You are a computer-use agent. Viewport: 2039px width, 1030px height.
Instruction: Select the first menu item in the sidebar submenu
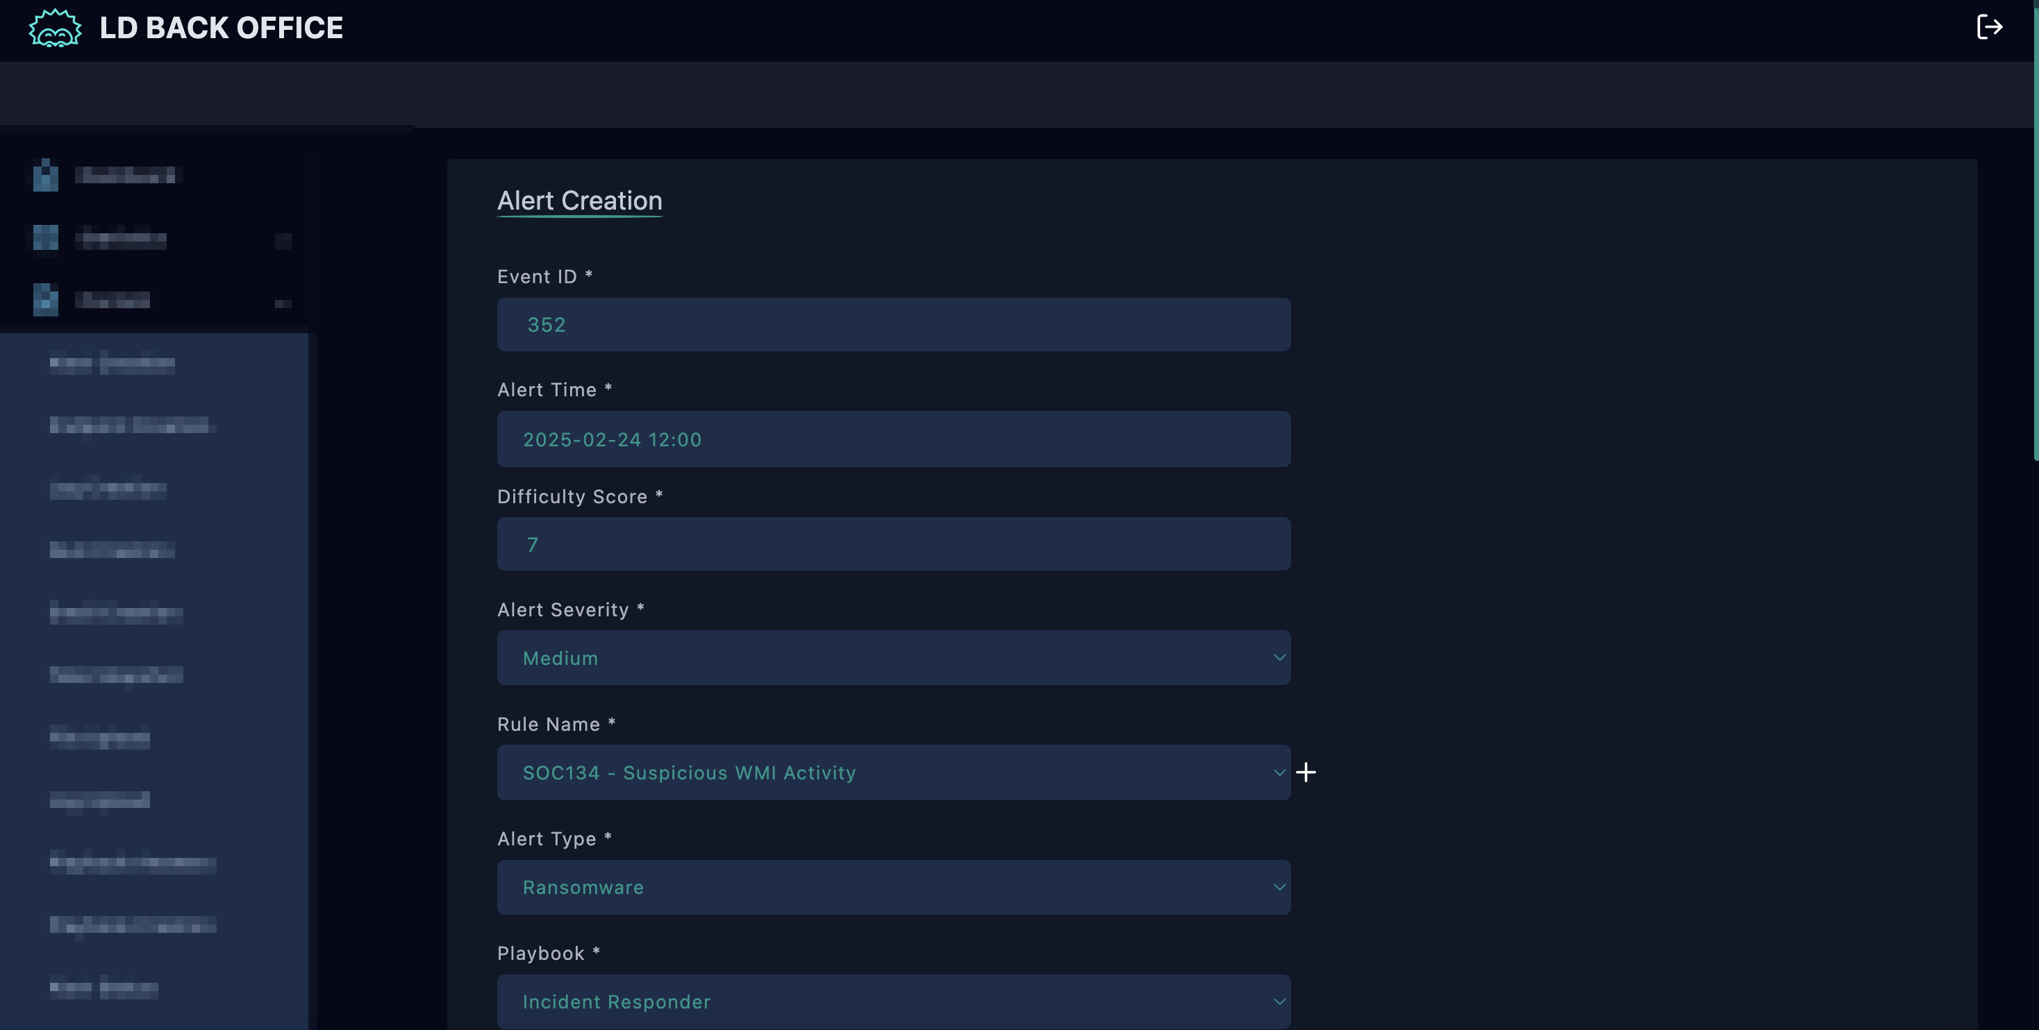point(112,363)
